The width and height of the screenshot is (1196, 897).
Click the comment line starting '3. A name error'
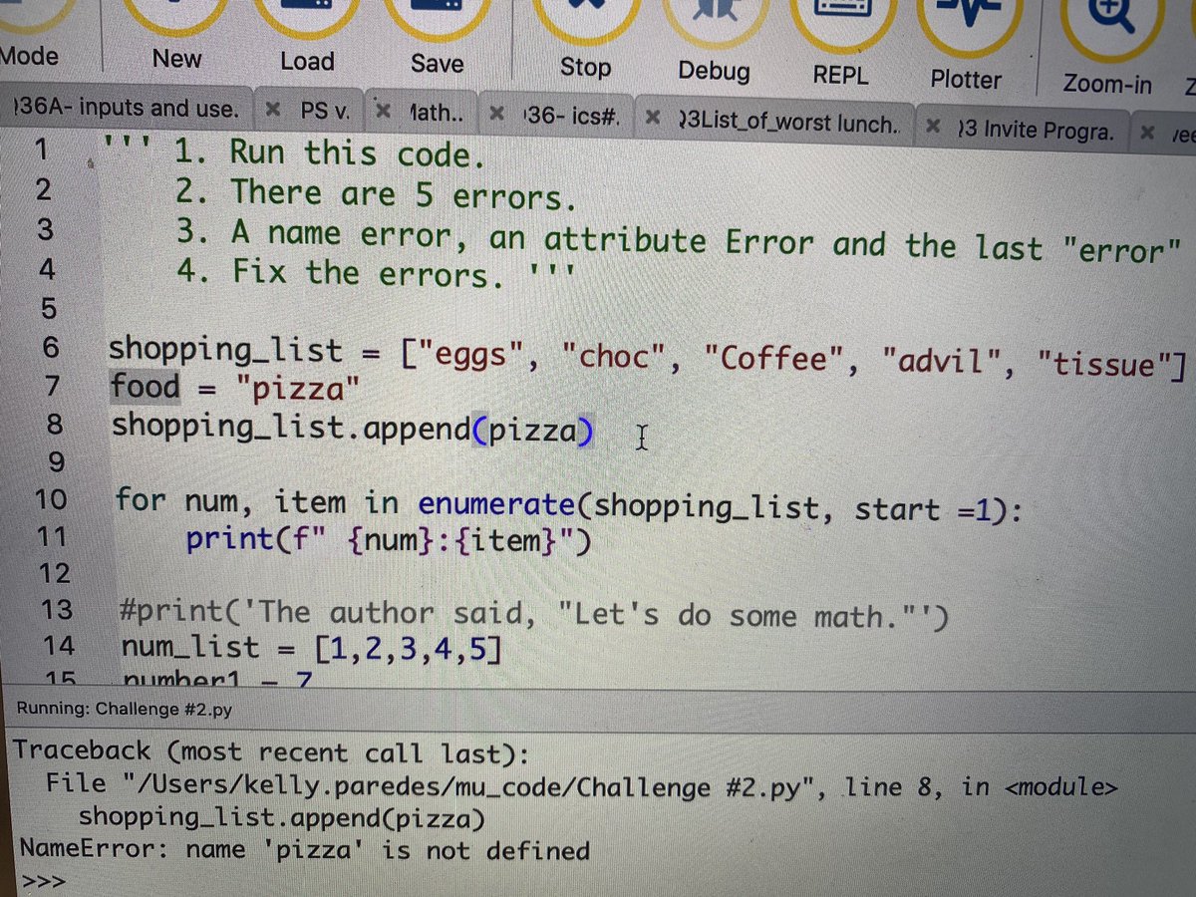[678, 240]
